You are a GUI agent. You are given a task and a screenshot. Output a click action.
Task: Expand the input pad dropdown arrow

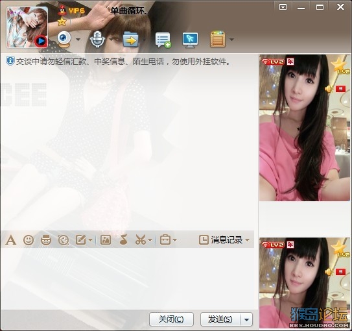[91, 240]
